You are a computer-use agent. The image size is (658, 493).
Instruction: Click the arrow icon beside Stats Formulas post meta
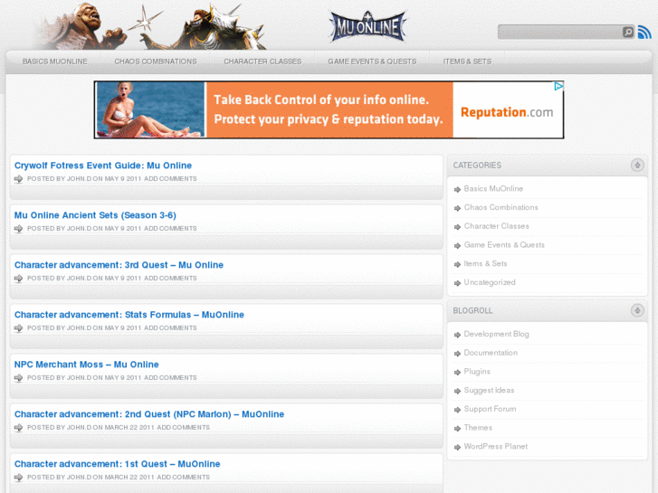click(x=18, y=328)
